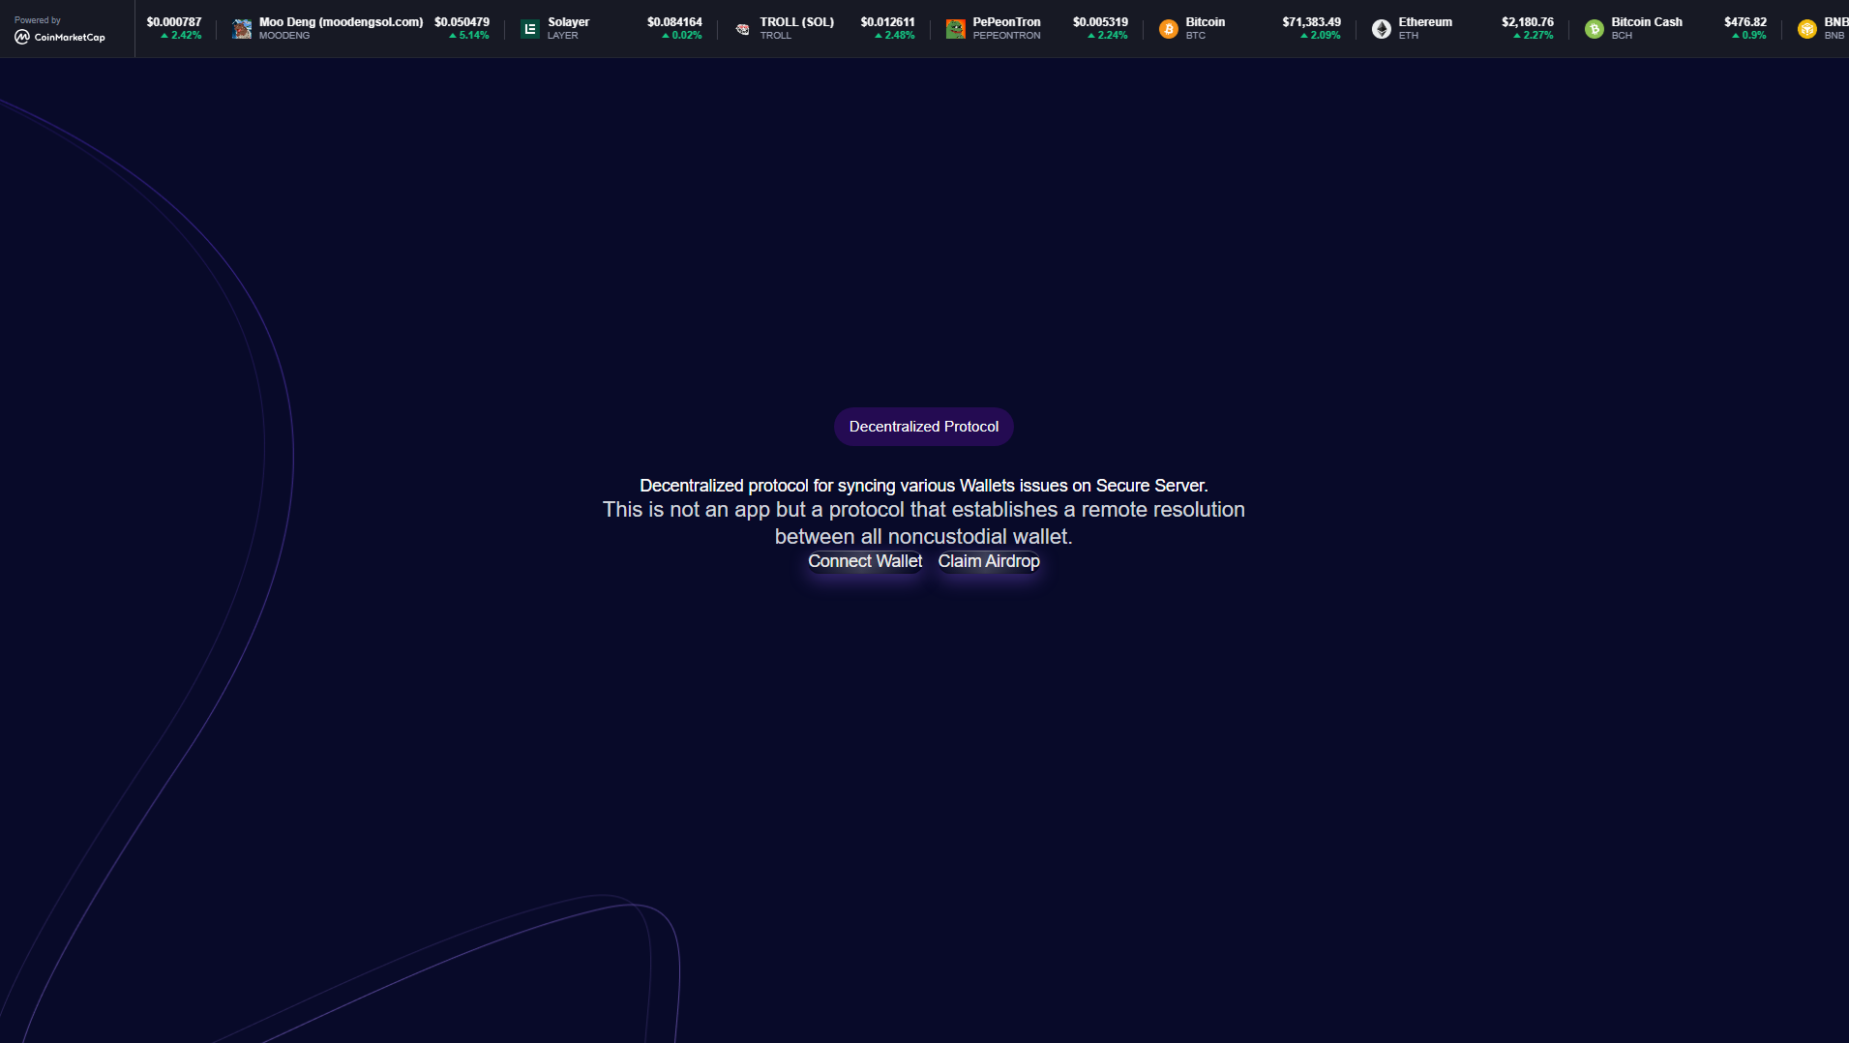Click the Bitcoin Cash price $476.82

1745,22
